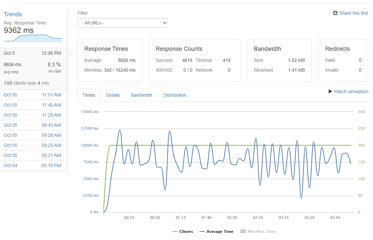Toggle Clients series in chart legend
The width and height of the screenshot is (373, 240).
tap(183, 232)
